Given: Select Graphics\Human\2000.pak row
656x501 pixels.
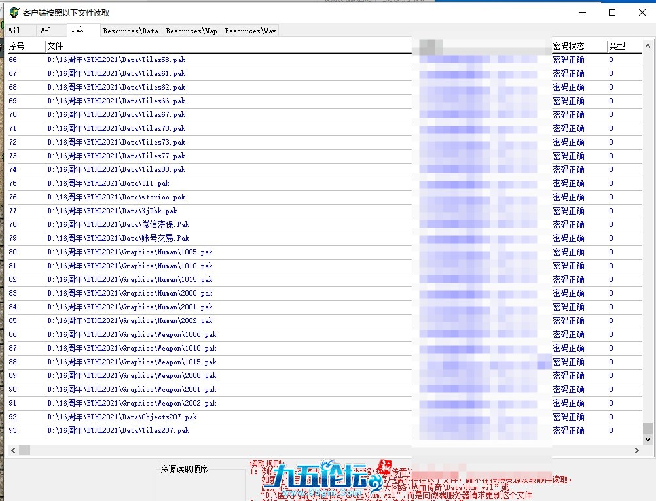Looking at the screenshot, I should pos(325,293).
